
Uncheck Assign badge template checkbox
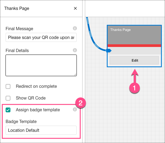click(x=8, y=110)
